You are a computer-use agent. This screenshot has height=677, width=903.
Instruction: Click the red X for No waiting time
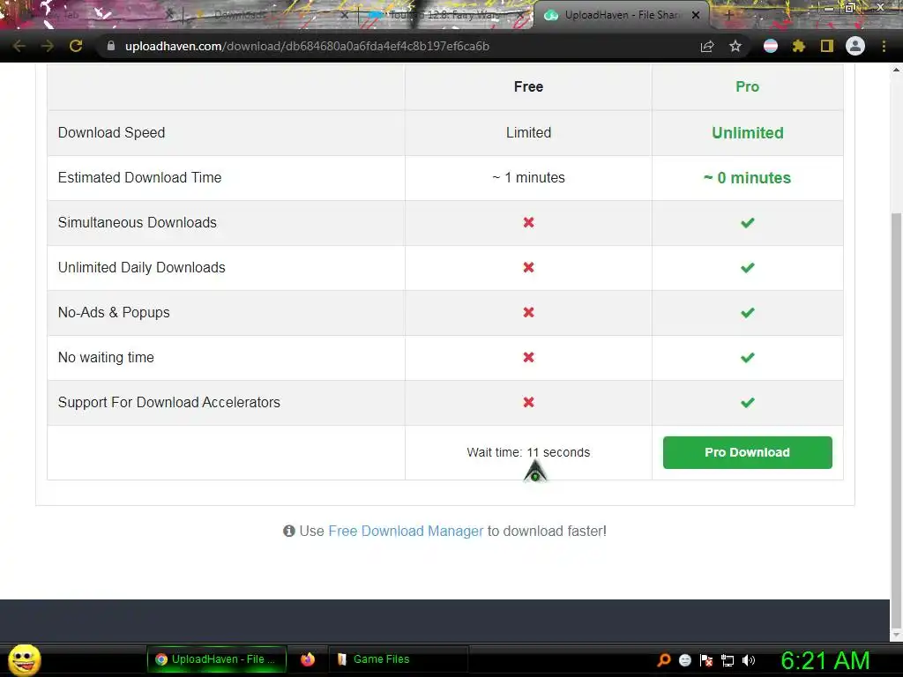click(x=528, y=357)
